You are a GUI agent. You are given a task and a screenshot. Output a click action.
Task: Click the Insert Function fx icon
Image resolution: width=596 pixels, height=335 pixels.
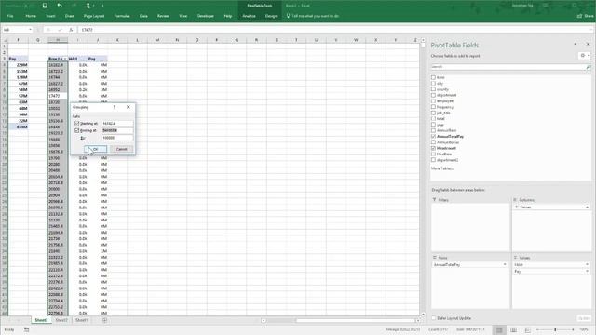(x=71, y=30)
